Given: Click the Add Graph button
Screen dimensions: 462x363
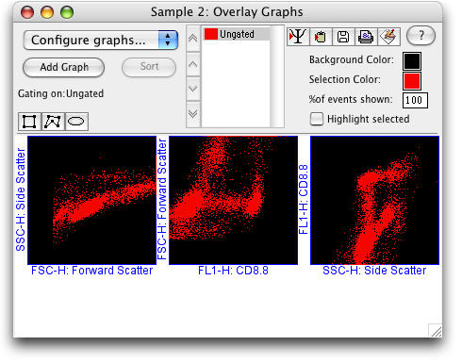Looking at the screenshot, I should pos(64,67).
